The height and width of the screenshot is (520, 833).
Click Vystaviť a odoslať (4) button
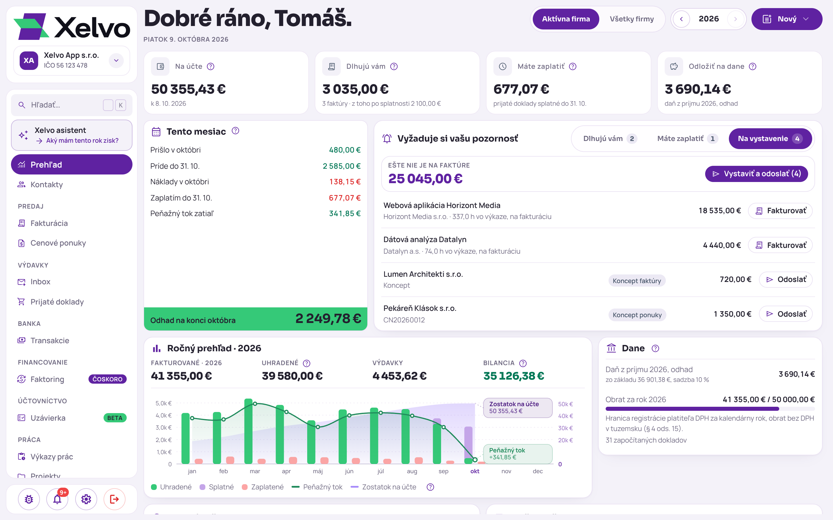tap(756, 174)
